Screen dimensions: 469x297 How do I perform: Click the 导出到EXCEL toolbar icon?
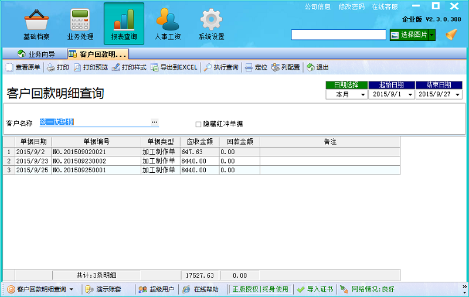[x=155, y=67]
